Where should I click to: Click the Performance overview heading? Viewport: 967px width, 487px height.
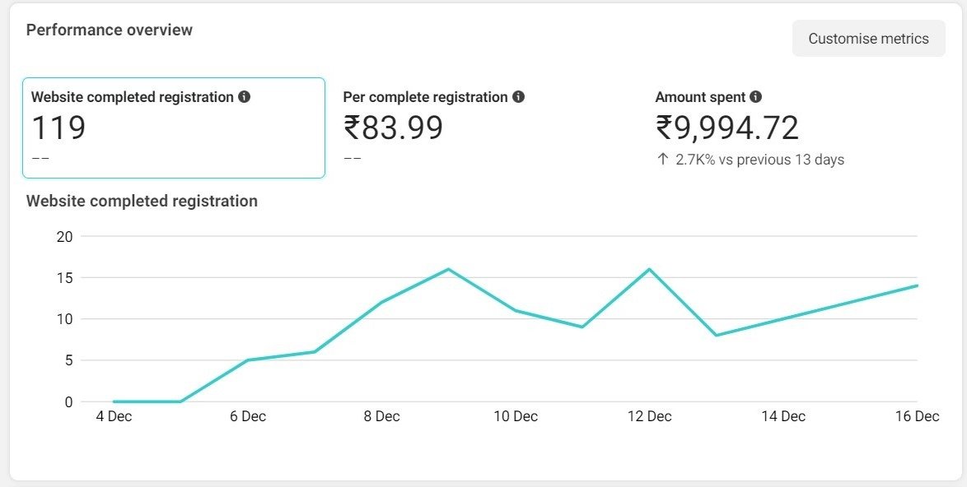[x=110, y=30]
